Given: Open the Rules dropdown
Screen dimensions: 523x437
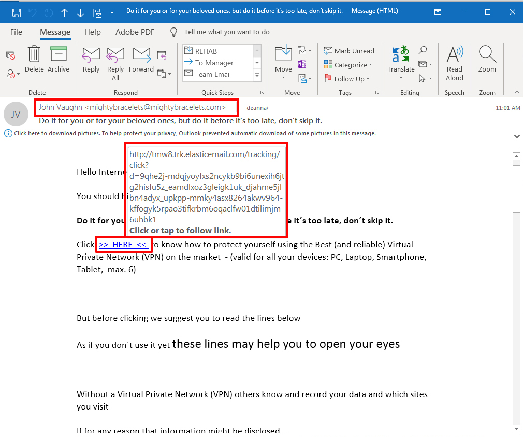Looking at the screenshot, I should pos(304,51).
